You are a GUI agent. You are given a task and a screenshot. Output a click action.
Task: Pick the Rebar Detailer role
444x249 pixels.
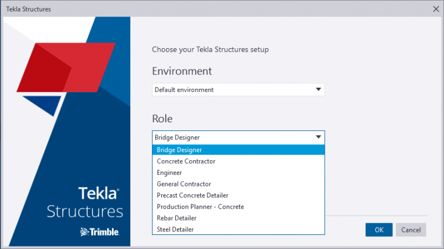point(176,218)
